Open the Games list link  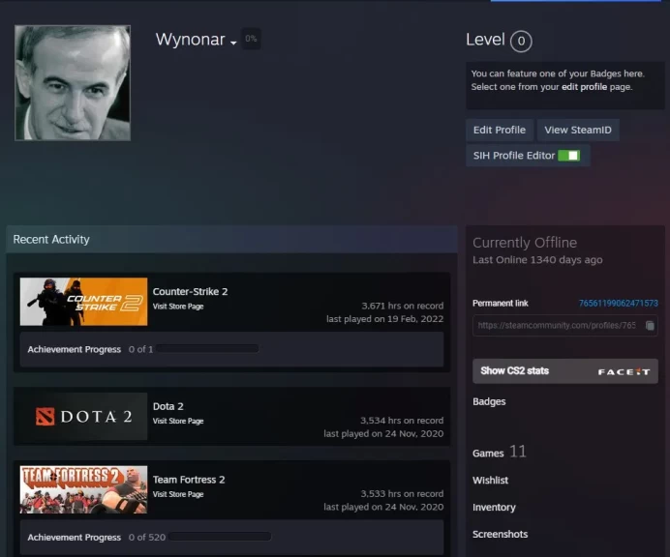tap(488, 454)
